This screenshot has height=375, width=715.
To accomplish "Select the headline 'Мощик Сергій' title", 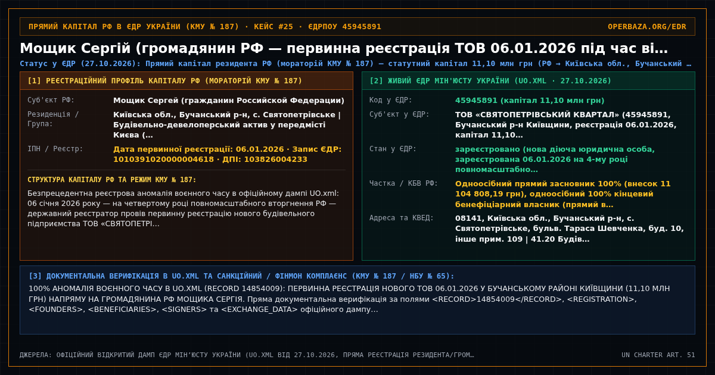I will tap(344, 48).
